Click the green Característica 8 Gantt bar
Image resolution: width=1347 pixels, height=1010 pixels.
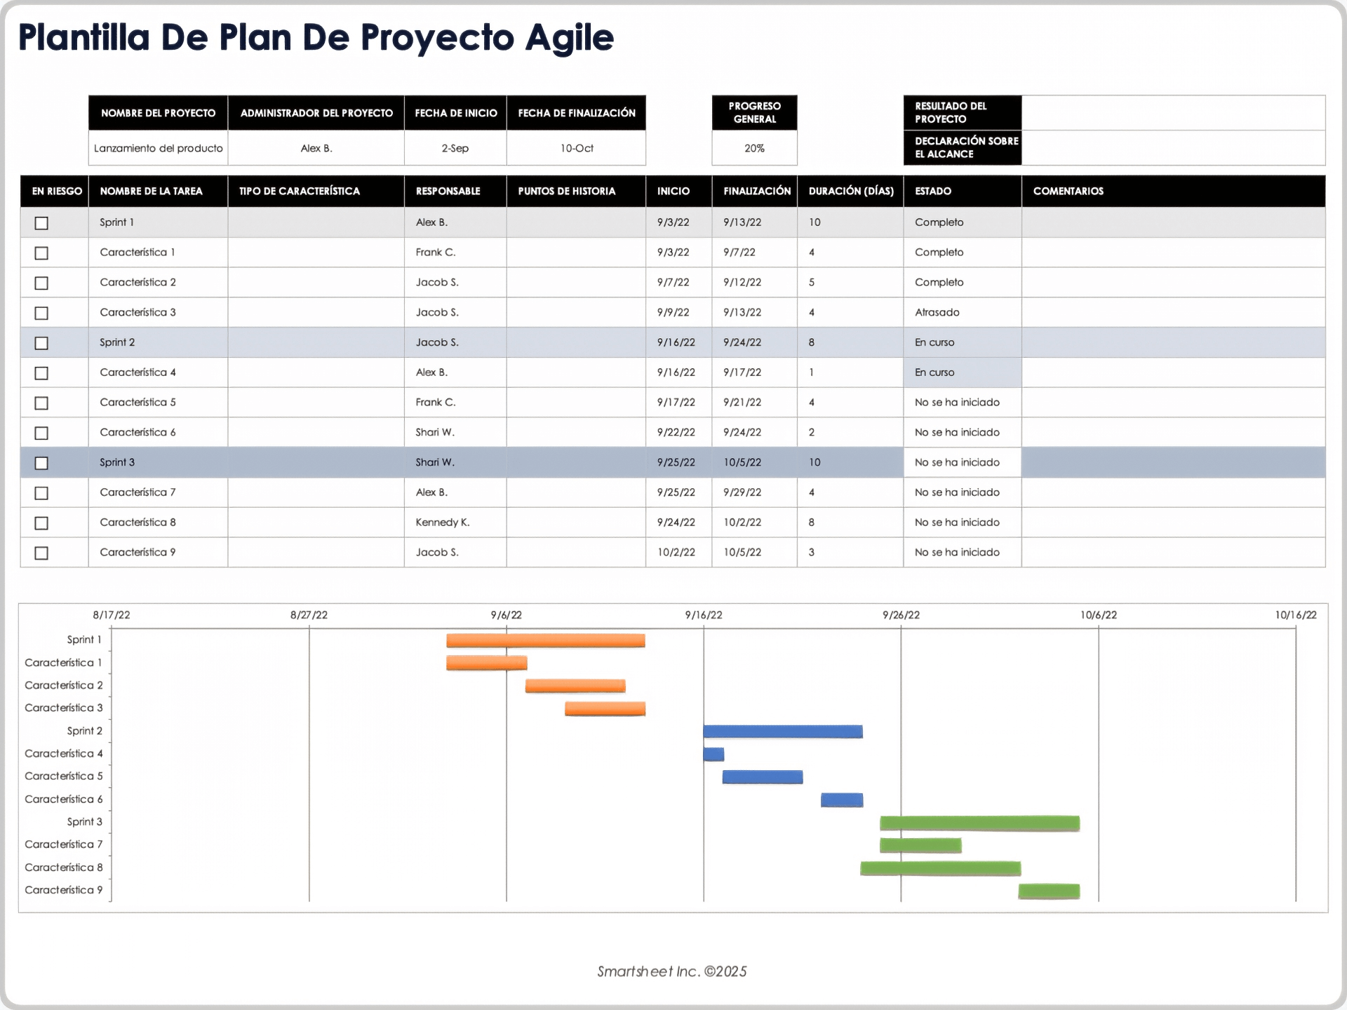(x=940, y=868)
